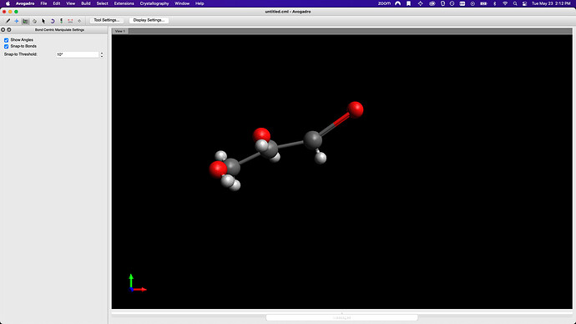The width and height of the screenshot is (576, 324).
Task: Select the Auto Rotate tool
Action: click(53, 21)
